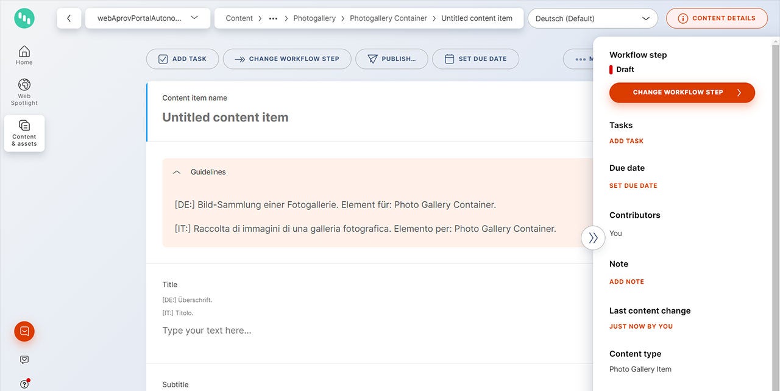Open Content & assets section
The image size is (780, 391).
point(24,133)
